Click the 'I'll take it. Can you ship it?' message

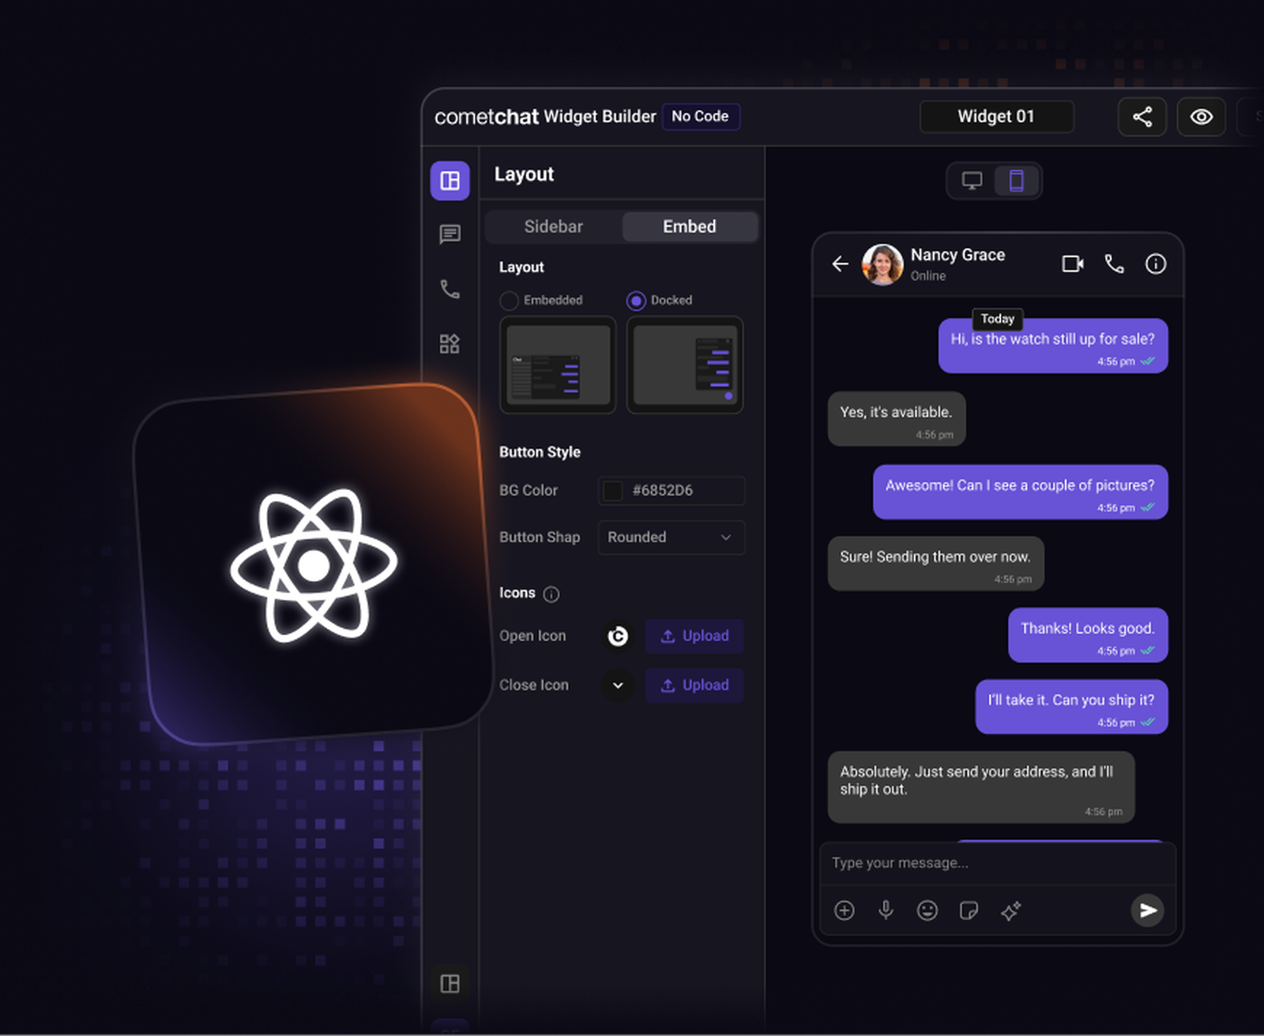coord(1071,706)
